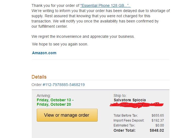Click the "Arriving:" label
This screenshot has height=138, width=184.
tap(44, 96)
